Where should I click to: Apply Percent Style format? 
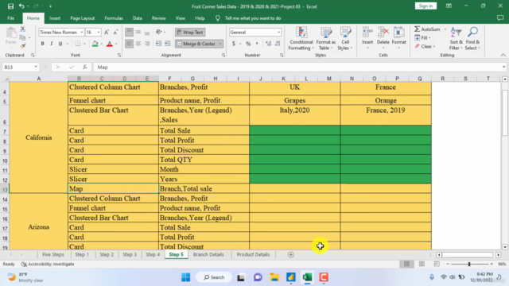(248, 44)
